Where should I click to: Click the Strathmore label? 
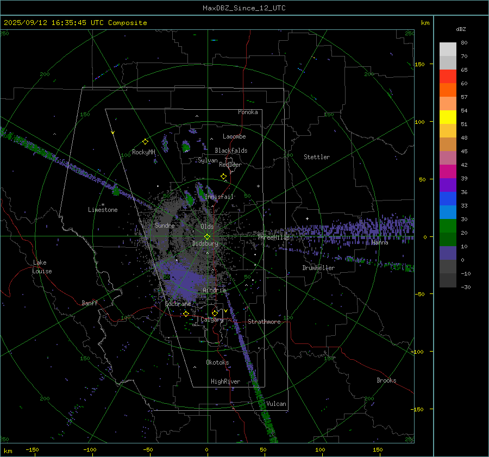264,322
